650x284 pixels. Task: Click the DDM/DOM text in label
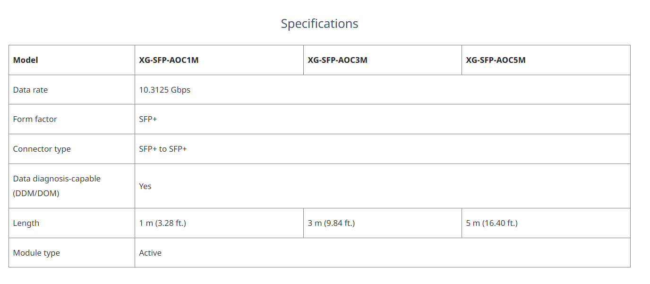tap(36, 193)
